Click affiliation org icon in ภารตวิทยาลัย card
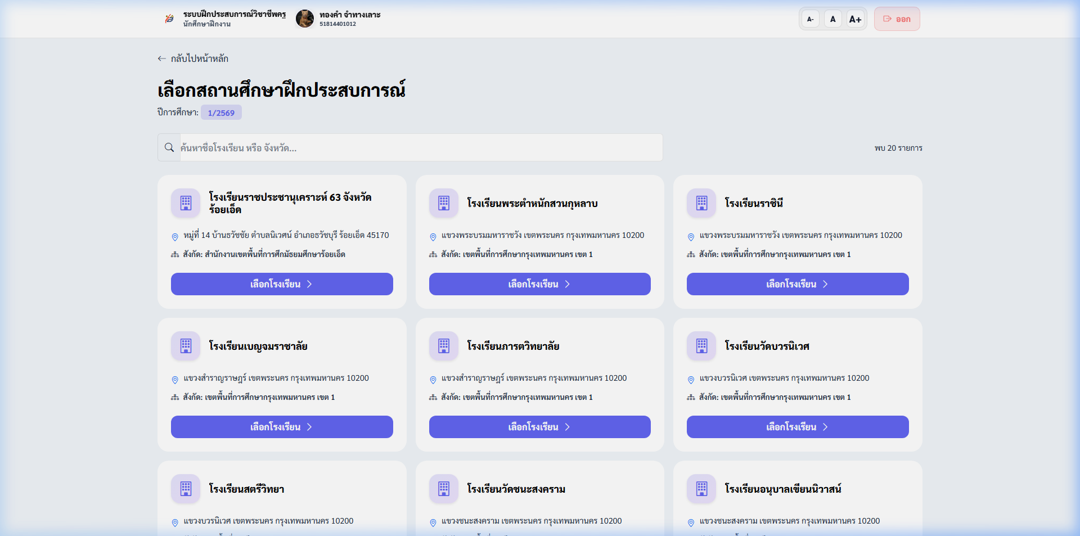 tap(433, 398)
